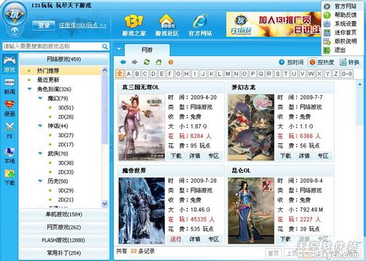Click the game list scrollbar thumb

coord(359,107)
